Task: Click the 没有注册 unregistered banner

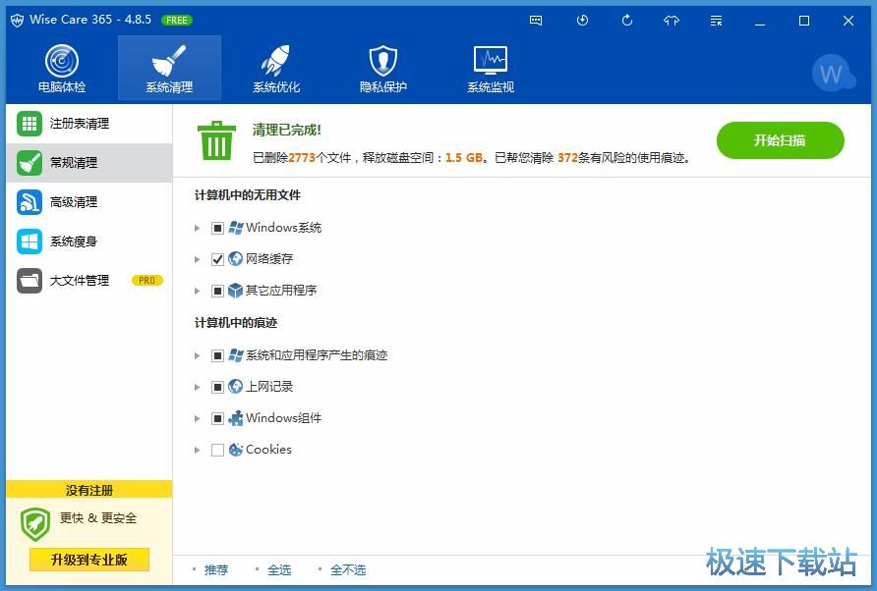Action: click(88, 490)
